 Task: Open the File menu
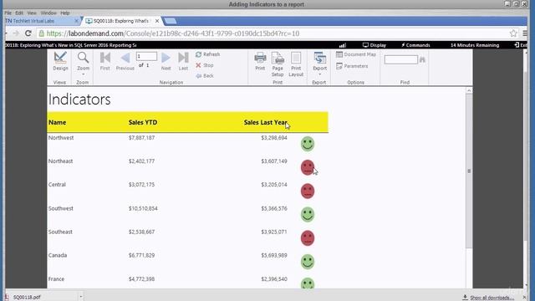(x=8, y=13)
